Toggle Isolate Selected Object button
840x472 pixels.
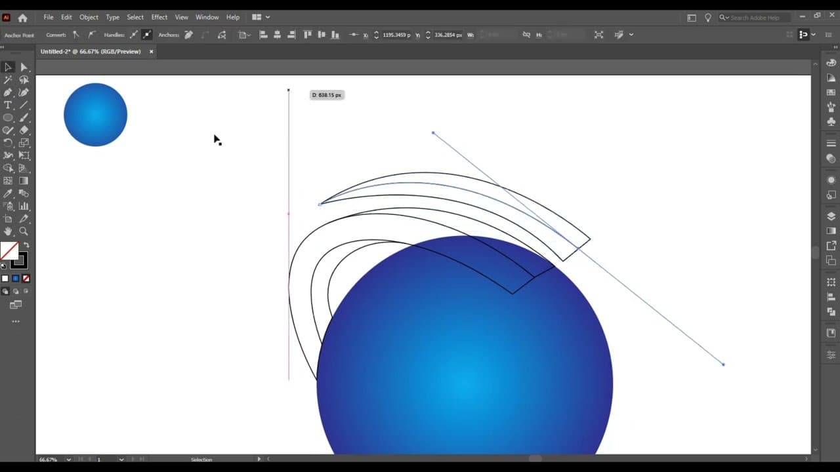[598, 35]
